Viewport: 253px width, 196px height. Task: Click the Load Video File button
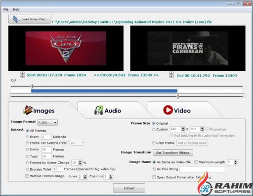coord(30,19)
